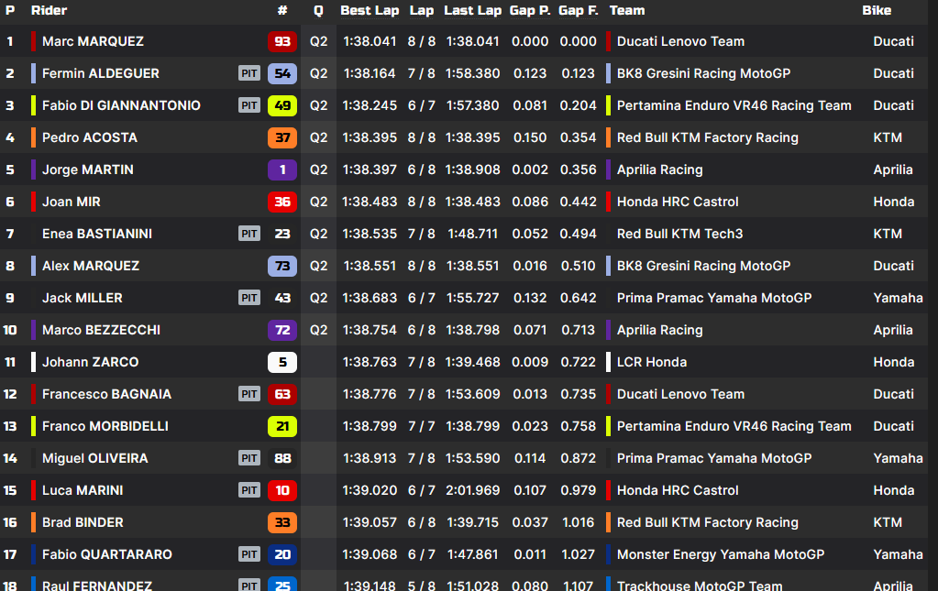Click the Gap P. column header

(x=530, y=10)
